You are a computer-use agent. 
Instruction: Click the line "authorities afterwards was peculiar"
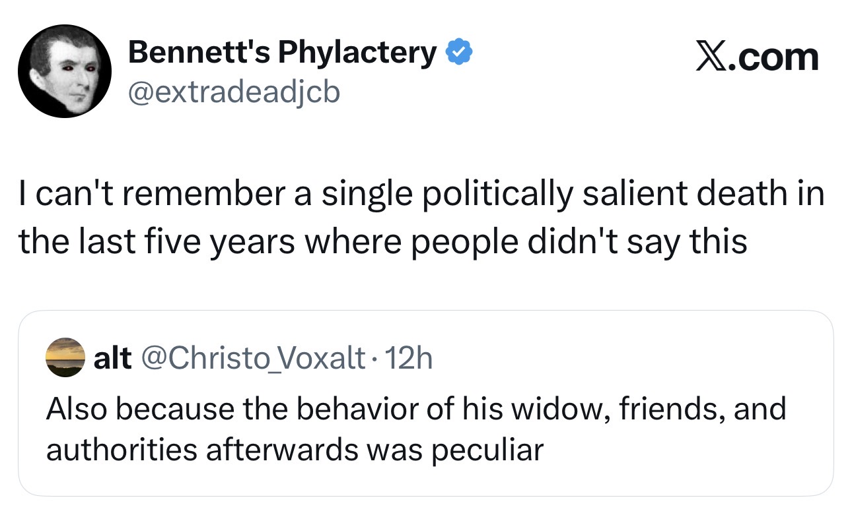[295, 450]
